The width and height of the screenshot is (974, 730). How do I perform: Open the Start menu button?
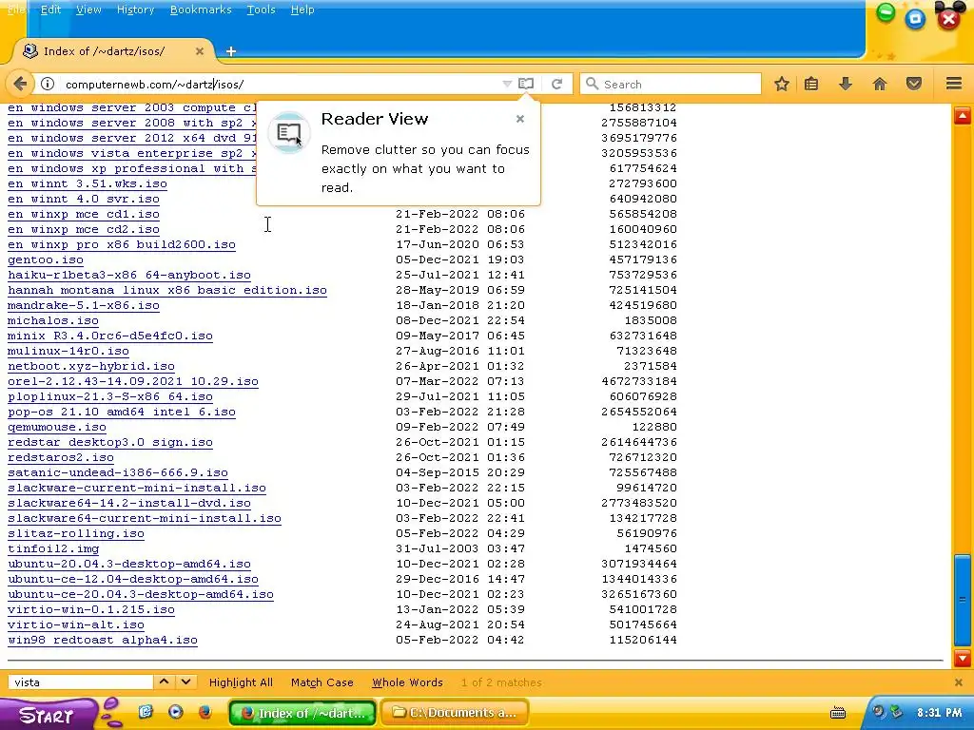click(48, 714)
